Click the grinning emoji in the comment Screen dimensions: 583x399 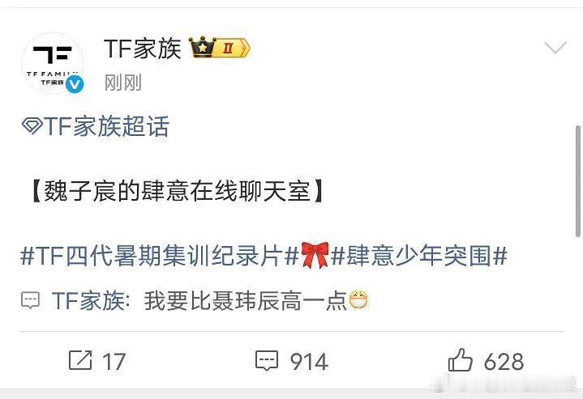[358, 300]
